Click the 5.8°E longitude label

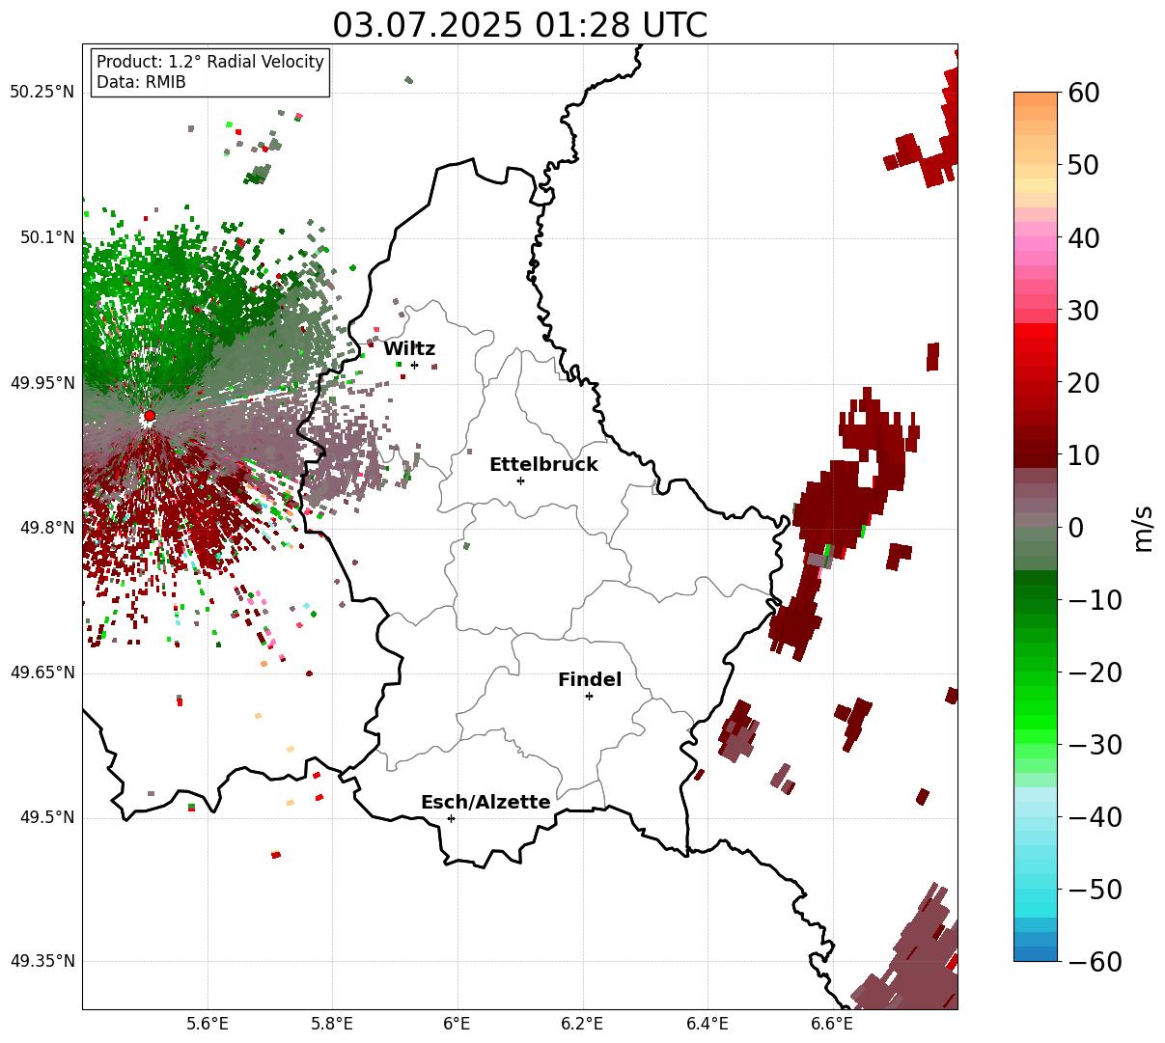(332, 1024)
